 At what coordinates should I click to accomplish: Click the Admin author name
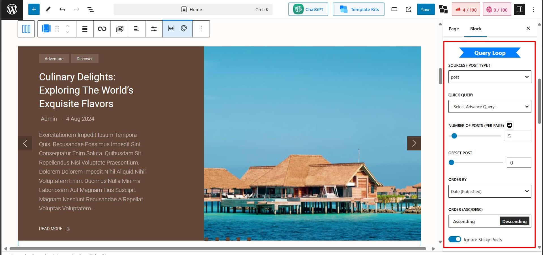tap(49, 119)
